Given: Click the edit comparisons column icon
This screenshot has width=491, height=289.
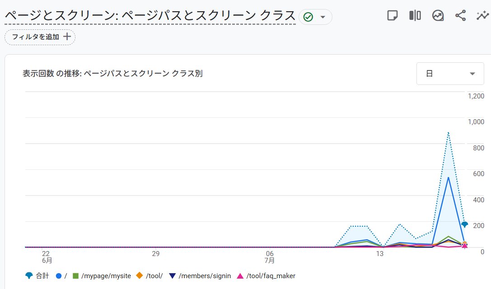Looking at the screenshot, I should click(x=415, y=16).
